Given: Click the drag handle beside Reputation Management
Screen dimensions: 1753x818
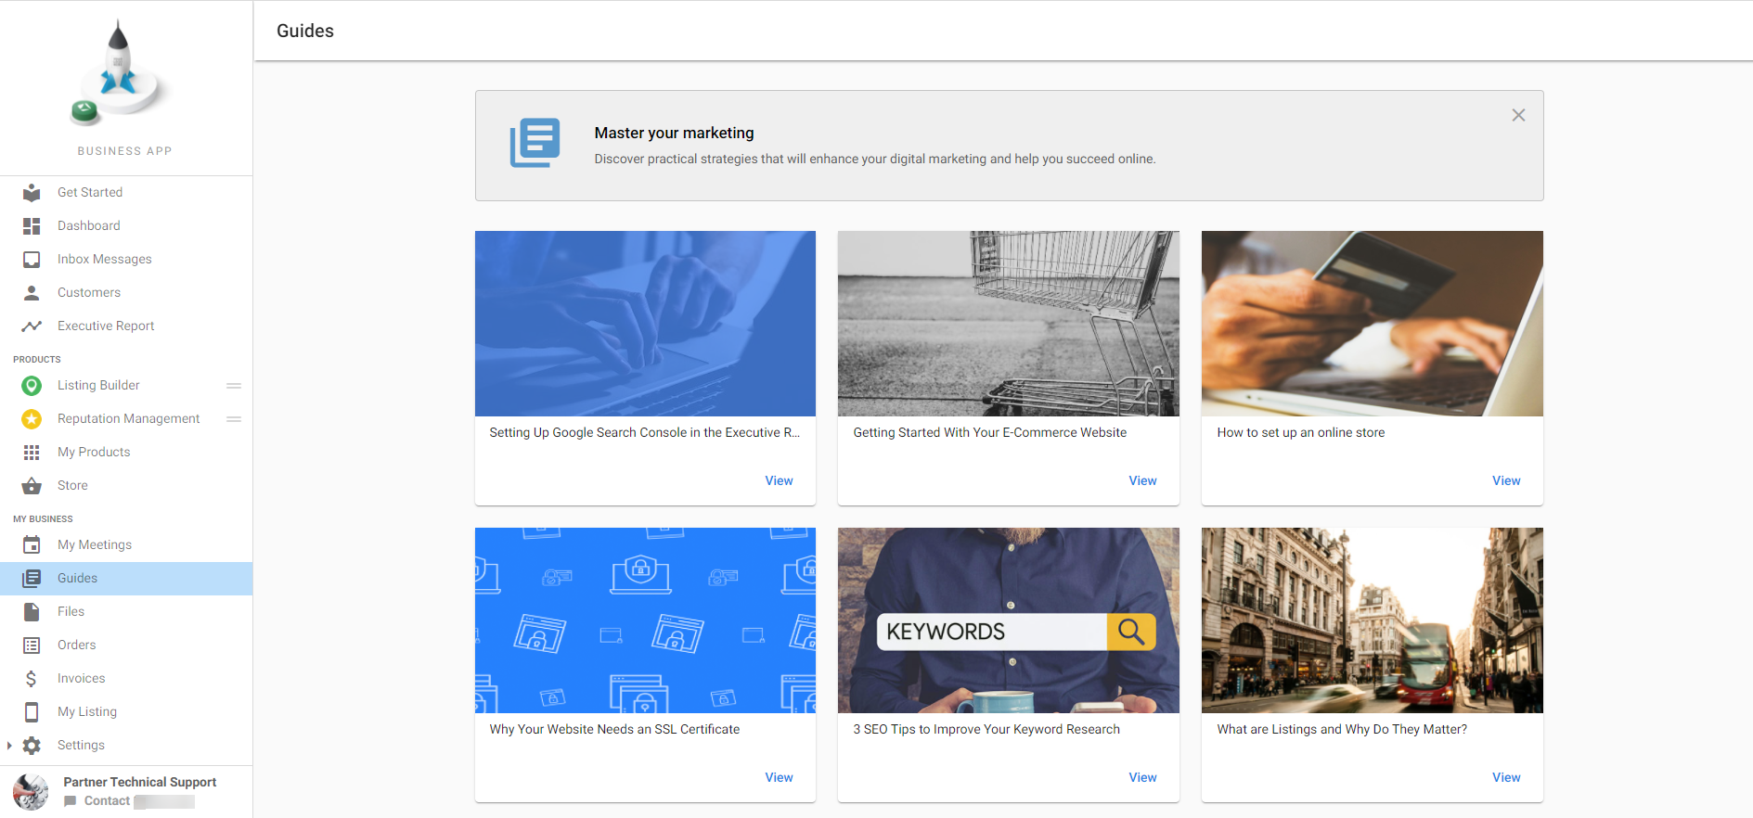Looking at the screenshot, I should click(234, 418).
